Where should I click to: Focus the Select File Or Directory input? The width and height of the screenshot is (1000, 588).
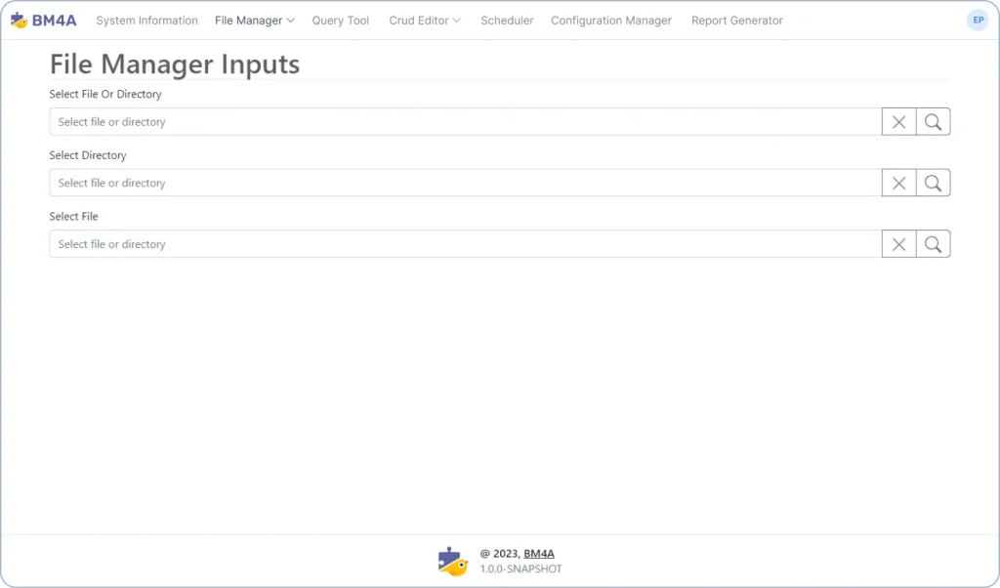[466, 122]
